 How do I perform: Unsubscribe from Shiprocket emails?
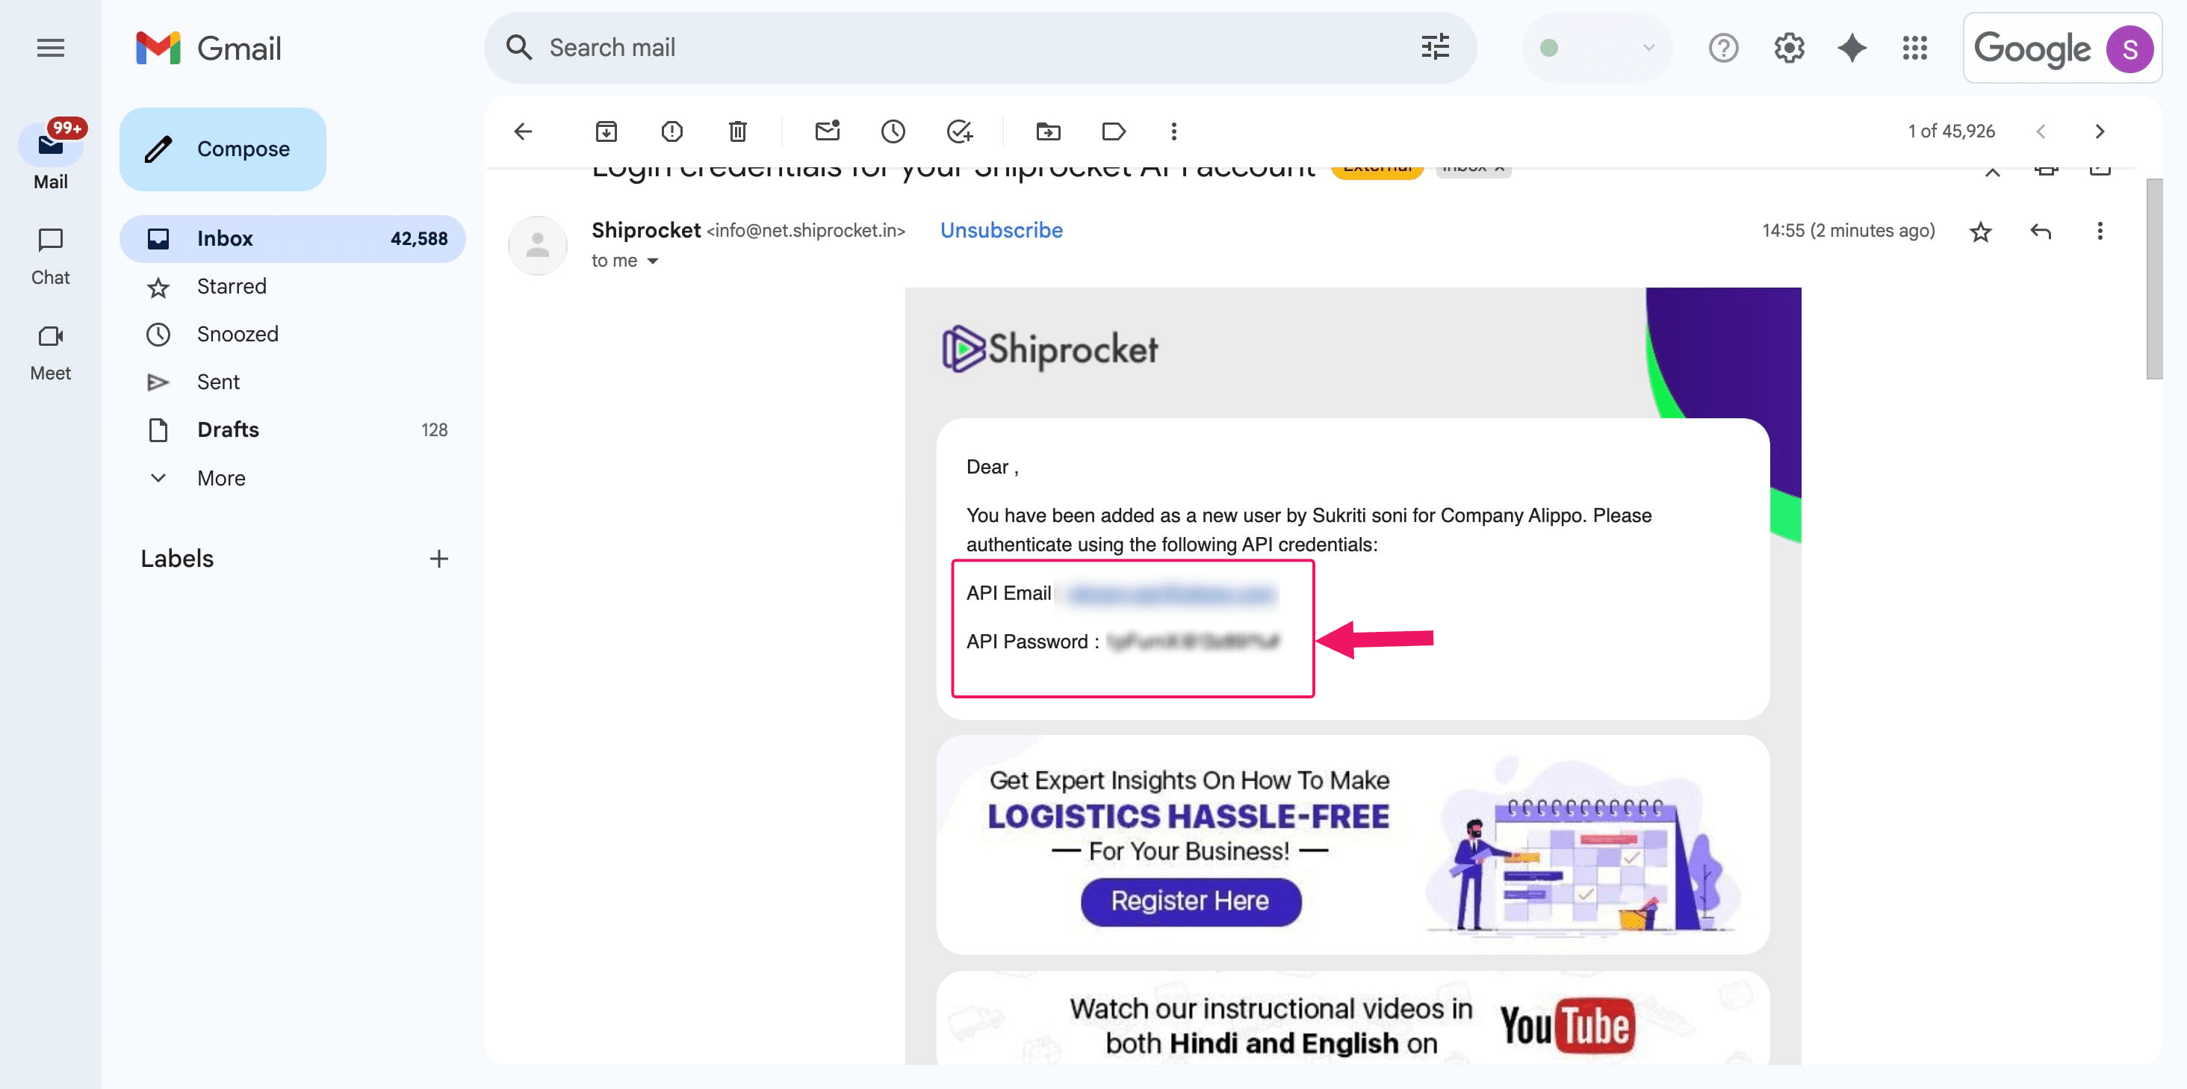1001,230
